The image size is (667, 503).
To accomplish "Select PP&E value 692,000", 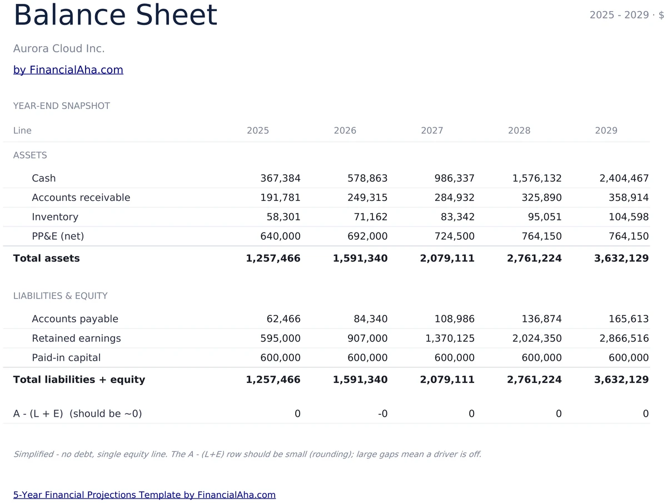I will click(367, 236).
